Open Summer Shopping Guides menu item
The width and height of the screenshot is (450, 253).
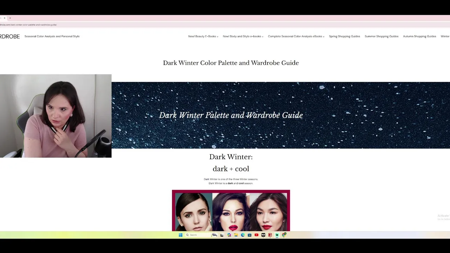[x=381, y=36]
